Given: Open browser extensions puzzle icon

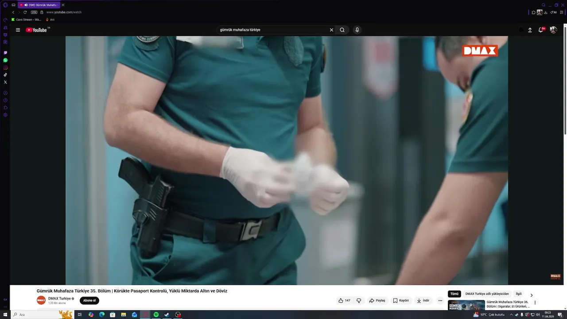Looking at the screenshot, I should pos(534,12).
